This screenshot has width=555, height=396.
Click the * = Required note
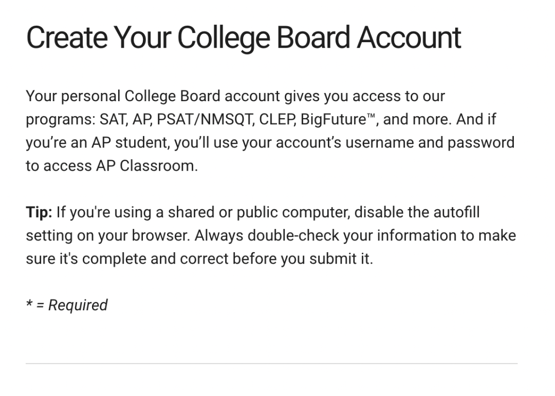pos(67,306)
